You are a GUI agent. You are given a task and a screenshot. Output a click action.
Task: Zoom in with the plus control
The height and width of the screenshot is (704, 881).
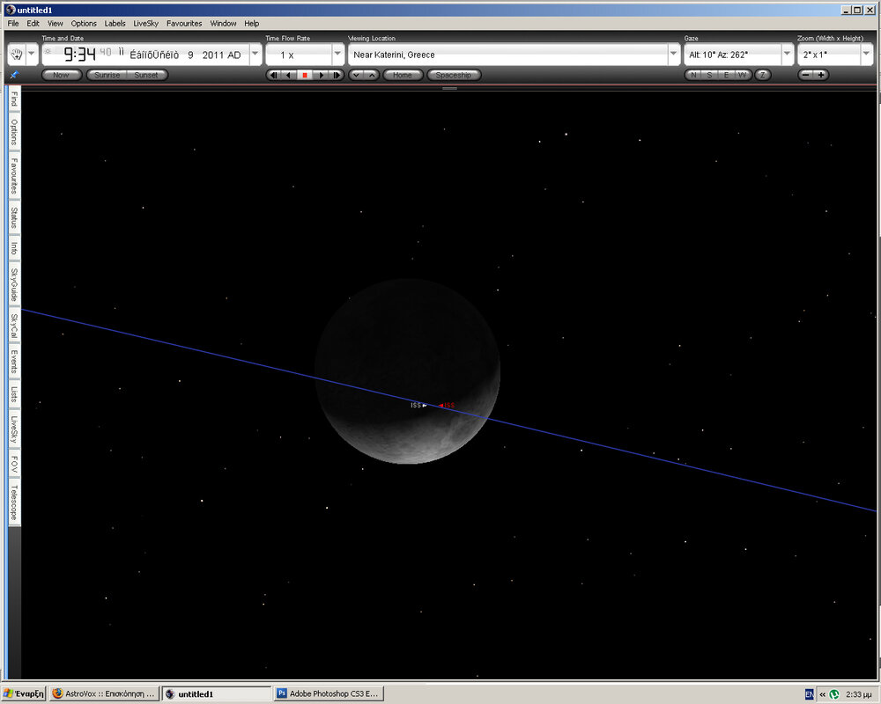click(821, 75)
